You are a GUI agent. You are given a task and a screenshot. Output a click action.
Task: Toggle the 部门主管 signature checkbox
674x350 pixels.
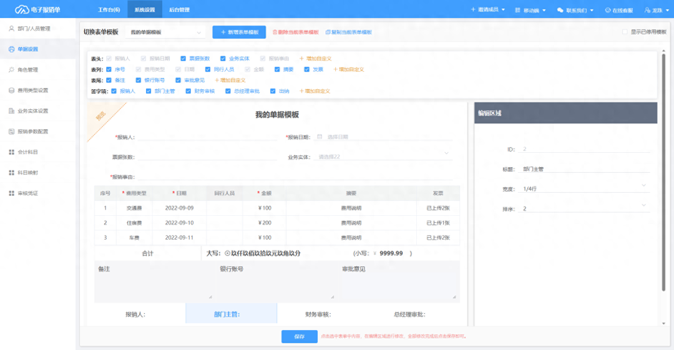coord(149,91)
